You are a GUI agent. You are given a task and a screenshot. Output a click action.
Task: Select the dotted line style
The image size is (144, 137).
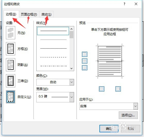[x=53, y=40]
